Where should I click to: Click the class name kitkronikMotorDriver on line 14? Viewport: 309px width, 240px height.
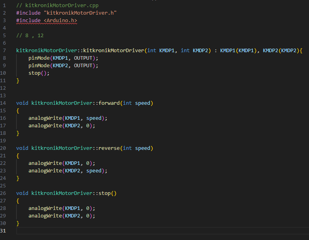[x=62, y=103]
